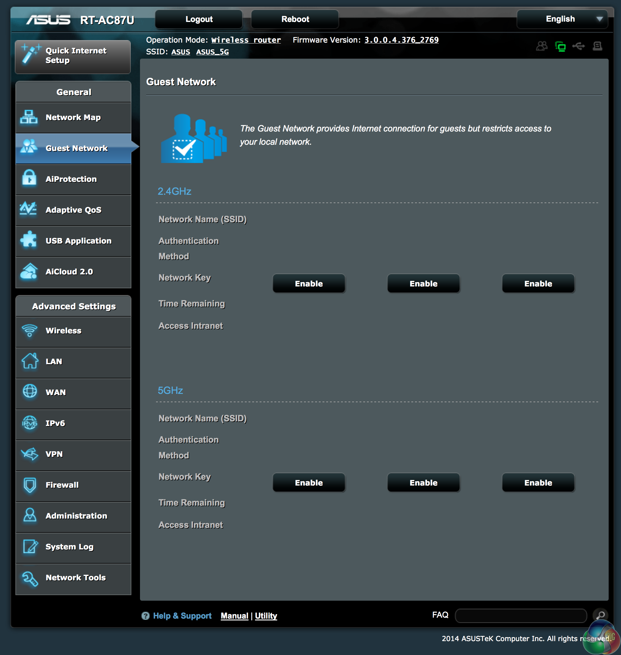Image resolution: width=621 pixels, height=655 pixels.
Task: Select the Network Map icon
Action: click(29, 117)
